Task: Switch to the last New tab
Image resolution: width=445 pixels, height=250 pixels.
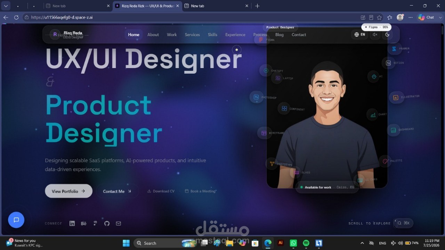Action: click(x=216, y=6)
